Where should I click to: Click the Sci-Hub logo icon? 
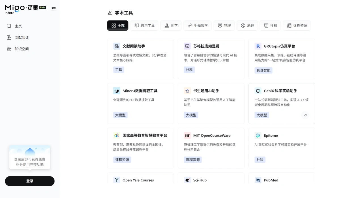187,180
